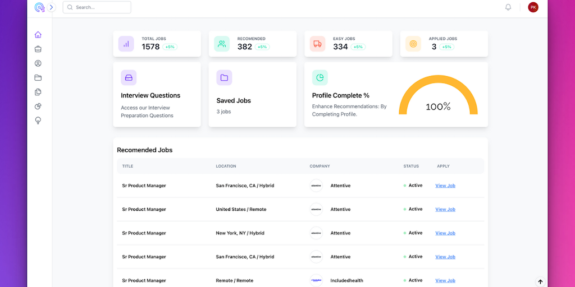The height and width of the screenshot is (287, 575).
Task: Select the documents copy icon in sidebar
Action: point(38,92)
